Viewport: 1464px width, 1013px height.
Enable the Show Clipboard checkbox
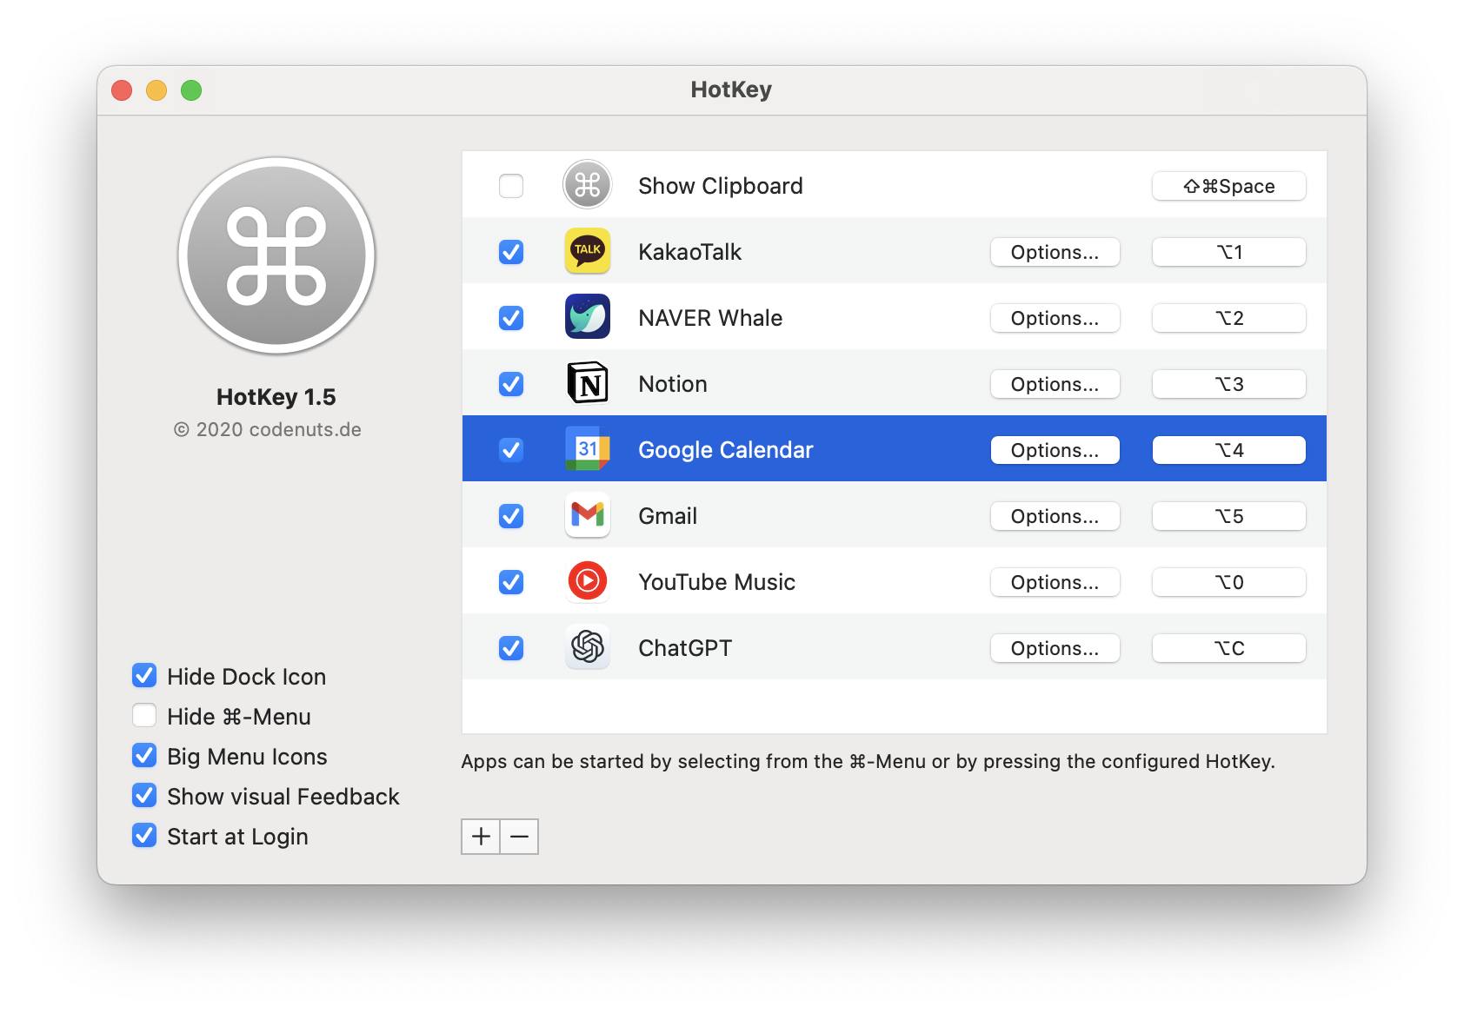tap(511, 186)
